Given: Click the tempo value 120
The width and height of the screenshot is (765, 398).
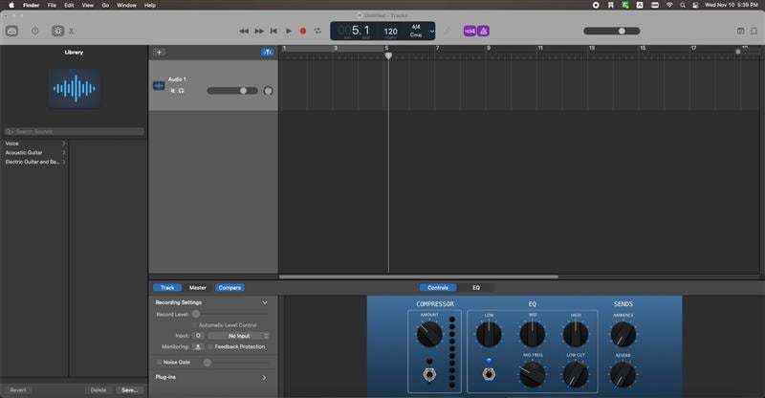Looking at the screenshot, I should (390, 32).
